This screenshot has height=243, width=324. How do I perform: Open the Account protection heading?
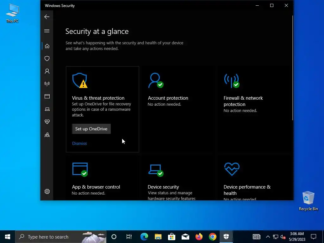tap(168, 98)
